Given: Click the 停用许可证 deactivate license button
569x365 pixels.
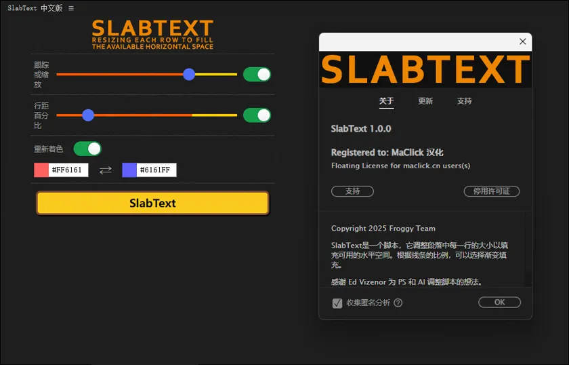Looking at the screenshot, I should click(x=491, y=191).
